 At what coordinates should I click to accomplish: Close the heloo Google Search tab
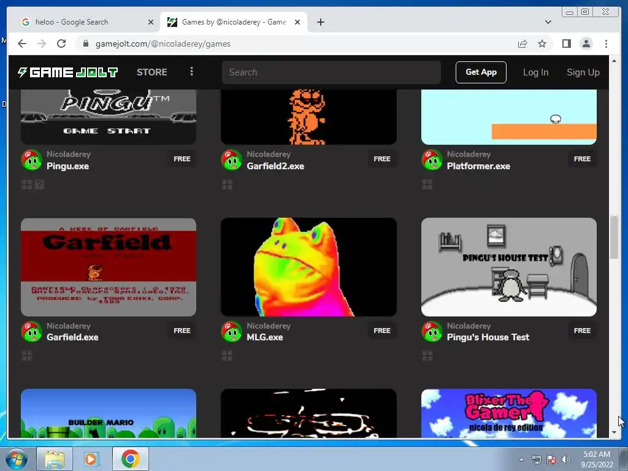151,22
